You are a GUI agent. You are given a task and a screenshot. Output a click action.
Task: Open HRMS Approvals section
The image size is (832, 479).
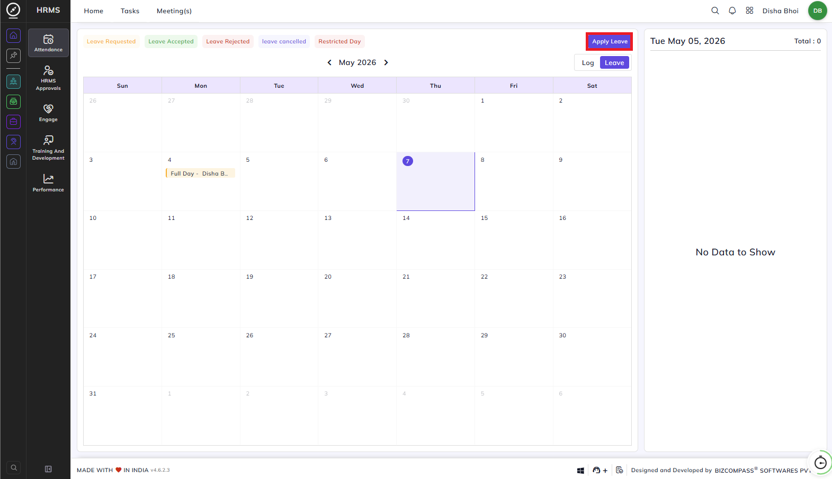pos(48,78)
